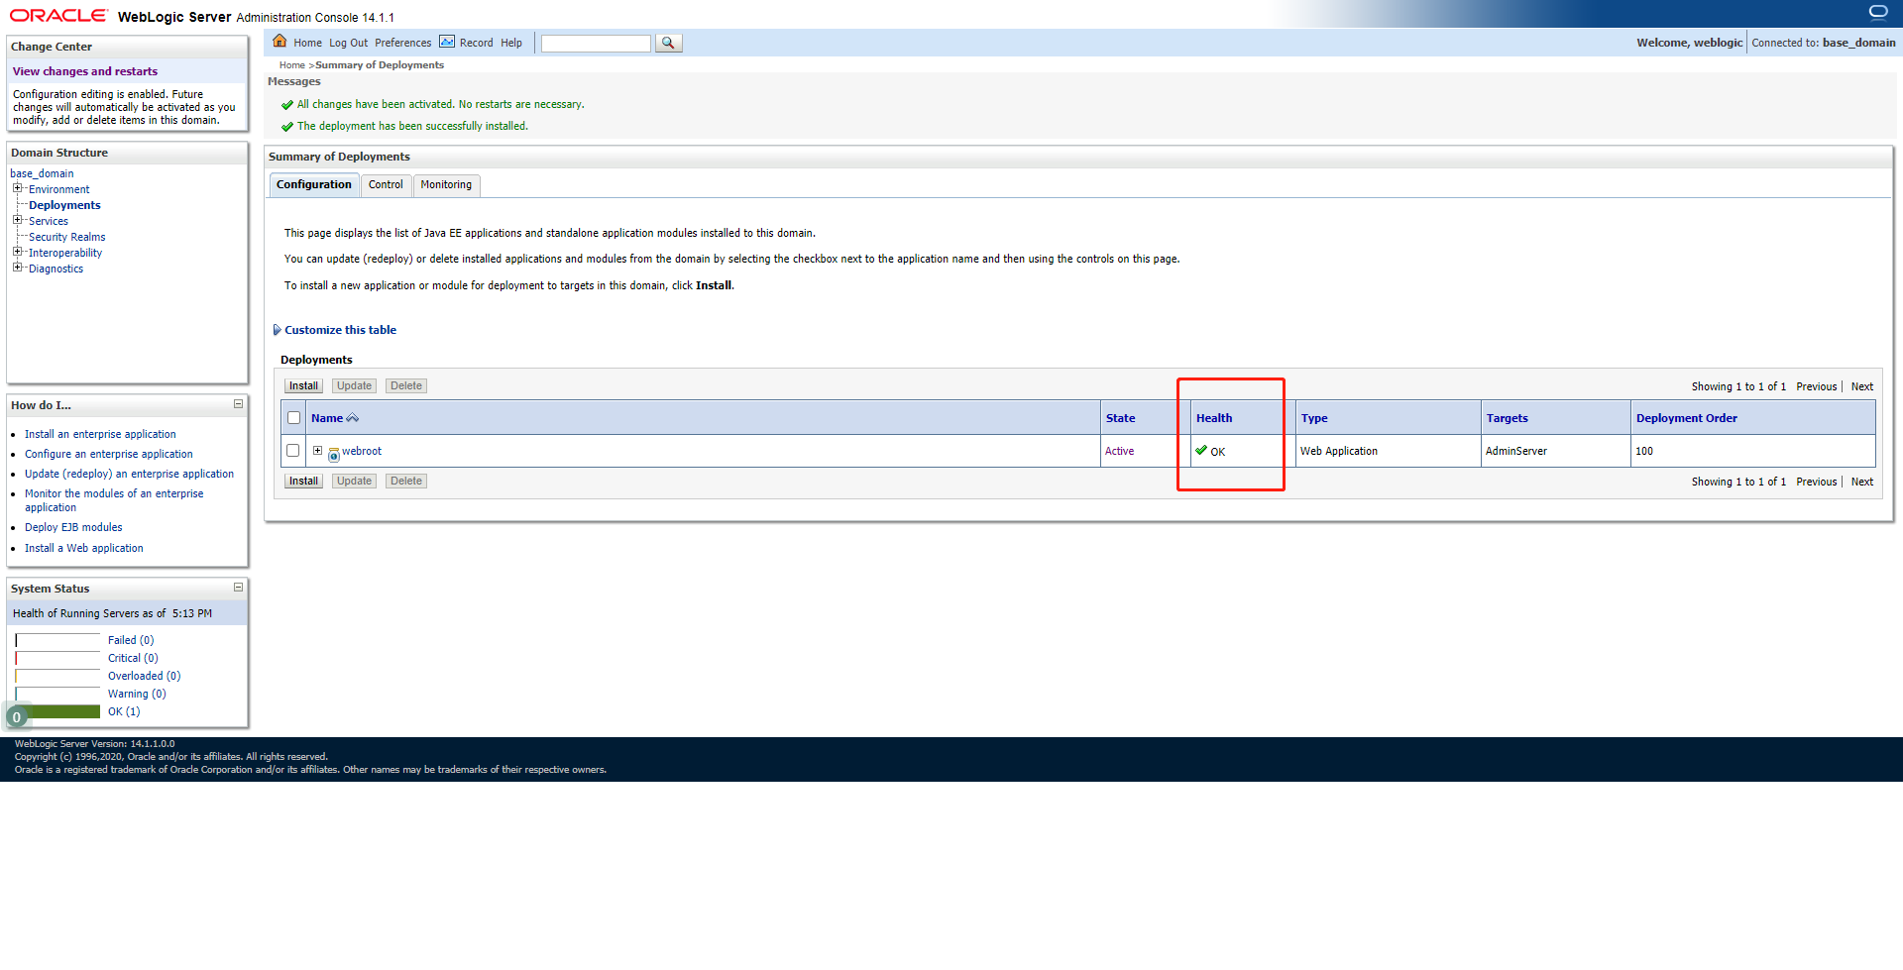Click the upper Install button
Screen dimensions: 1903x970
point(303,386)
